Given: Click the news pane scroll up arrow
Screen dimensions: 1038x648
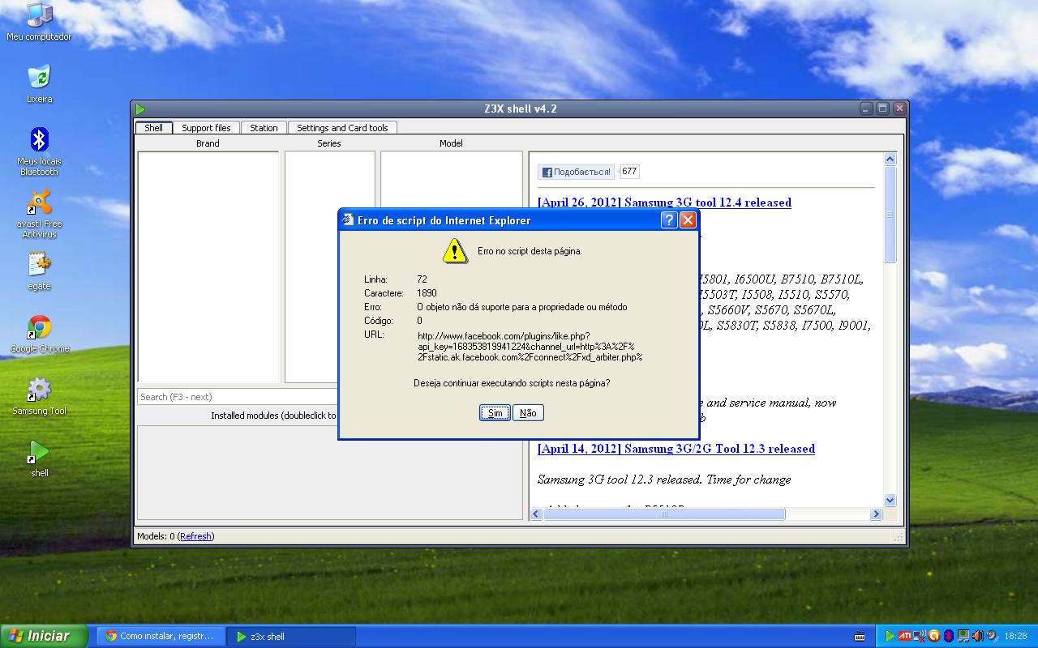Looking at the screenshot, I should click(x=890, y=160).
